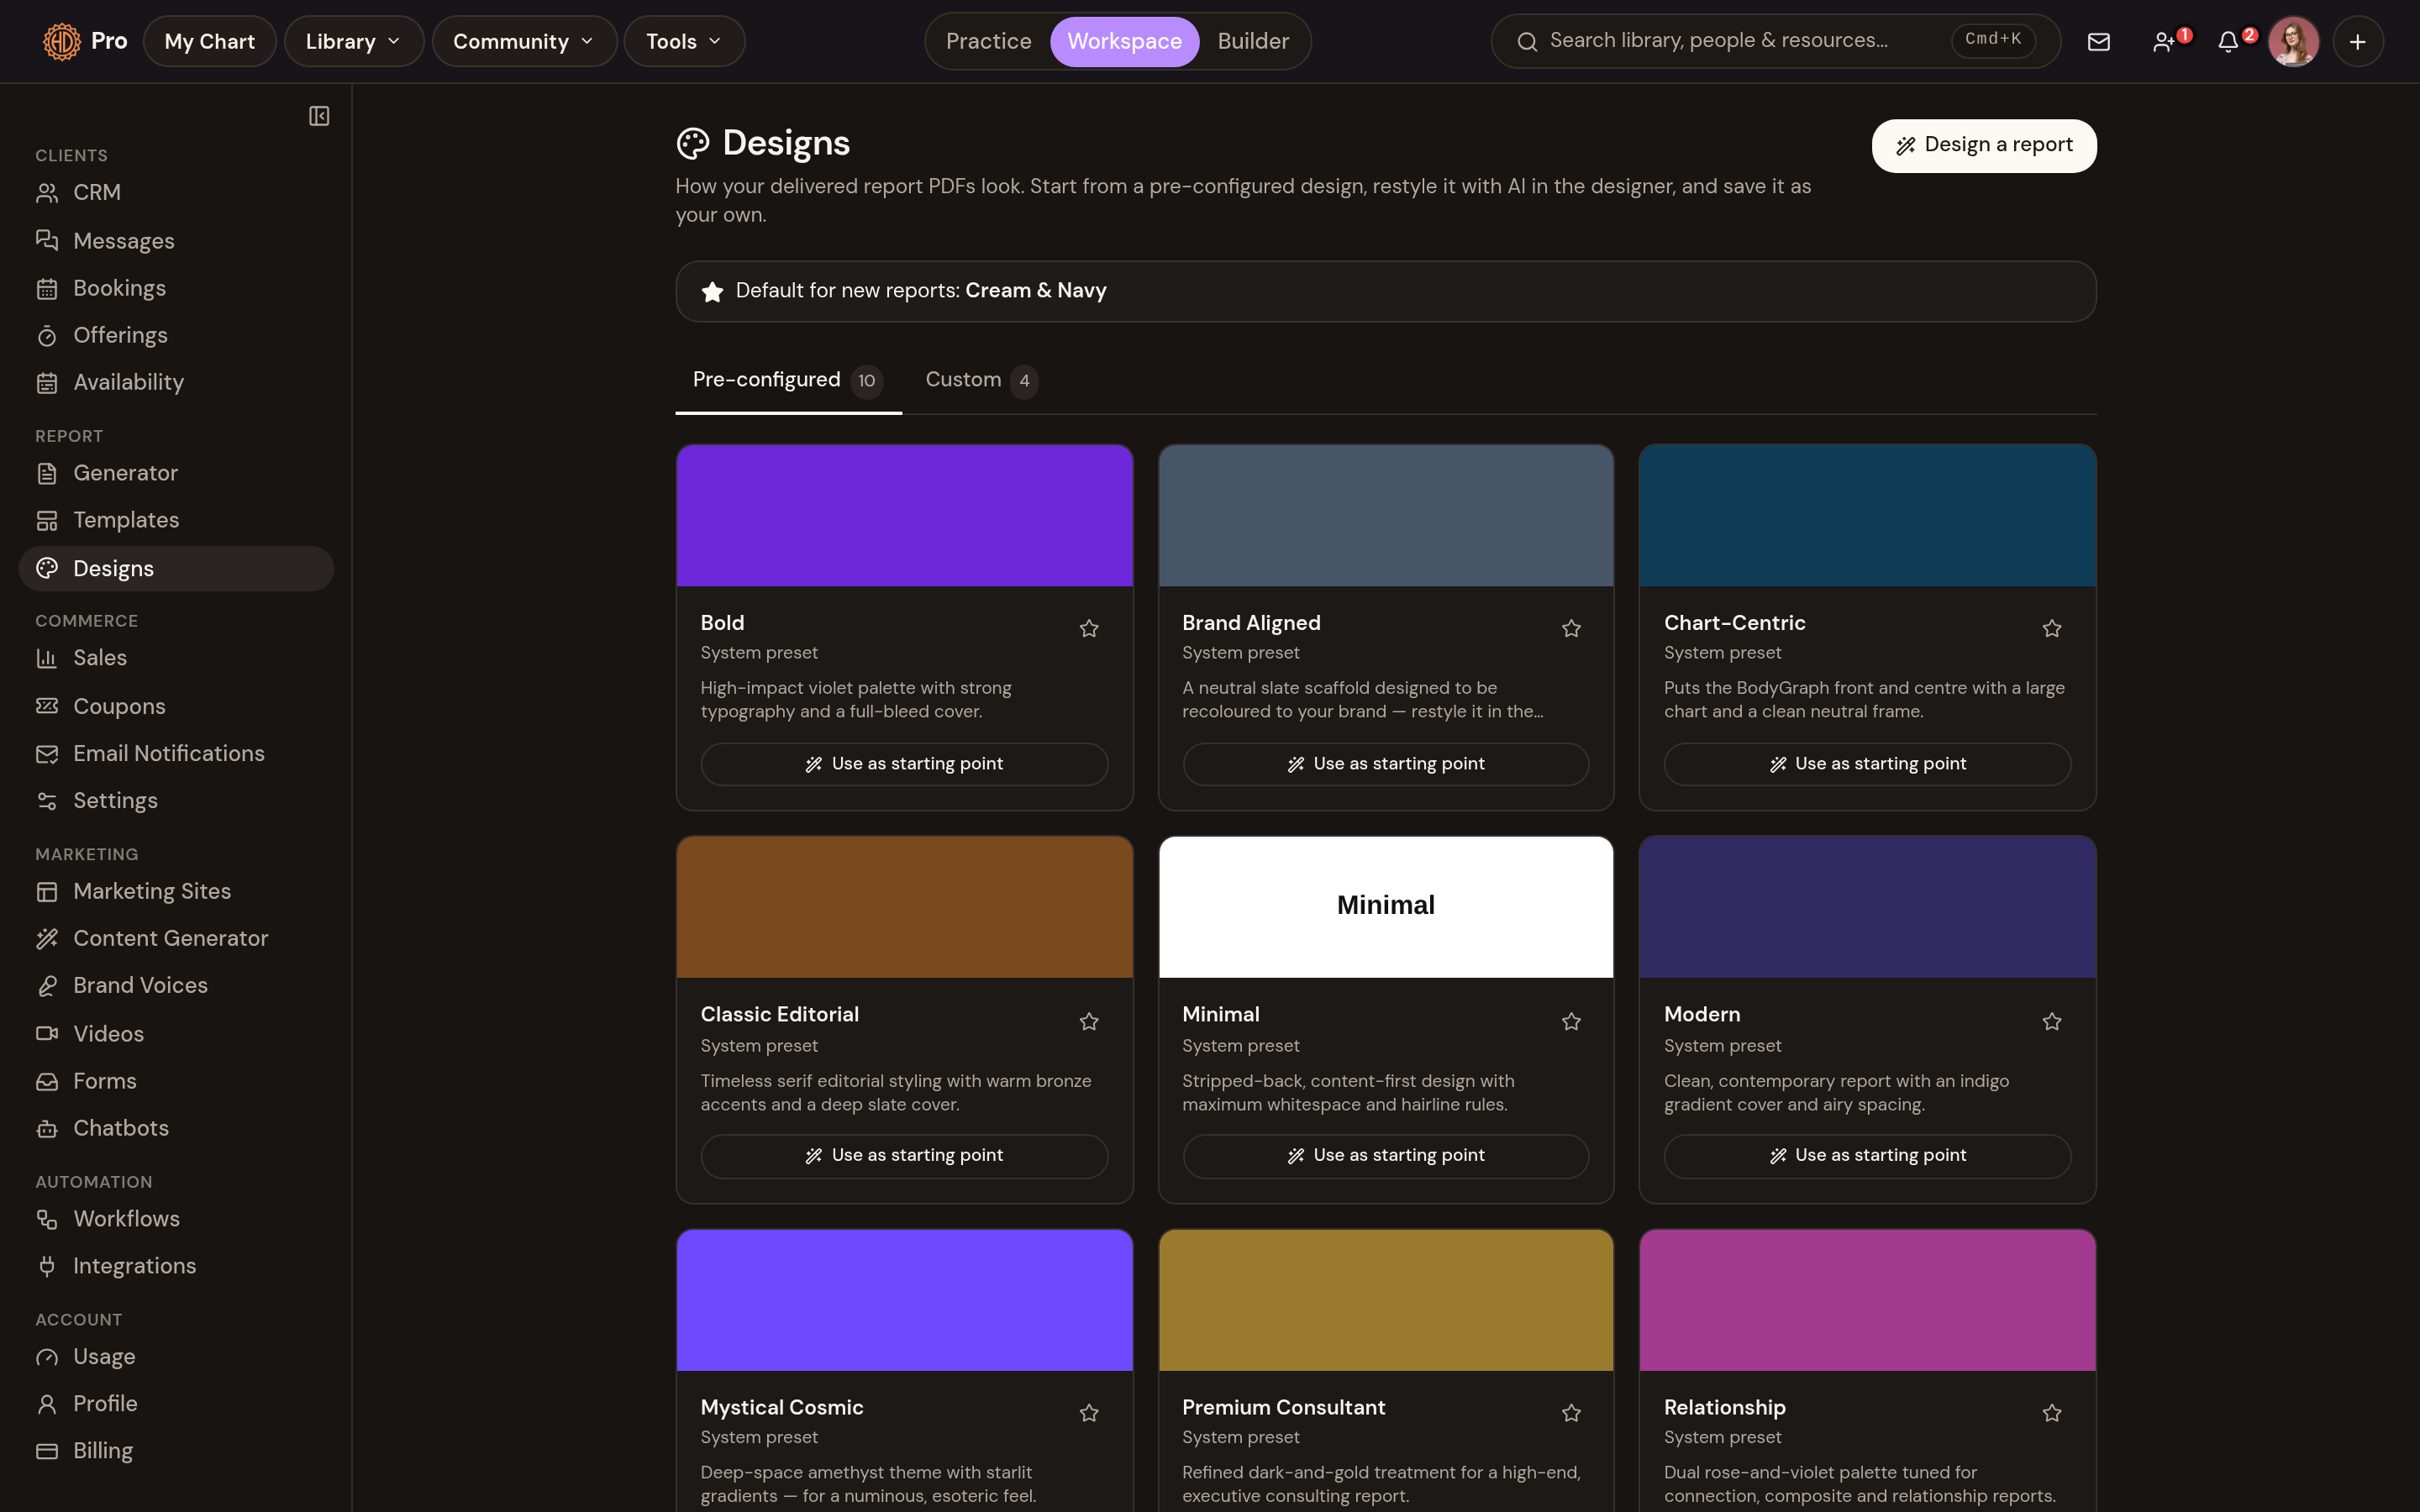Open Bookings in sidebar
Image resolution: width=2420 pixels, height=1512 pixels.
point(176,288)
